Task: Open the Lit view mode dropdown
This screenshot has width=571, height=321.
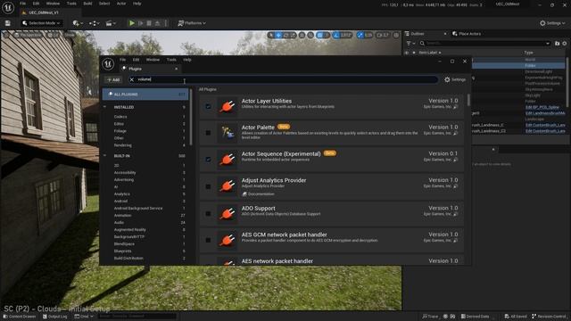Action: click(x=54, y=35)
